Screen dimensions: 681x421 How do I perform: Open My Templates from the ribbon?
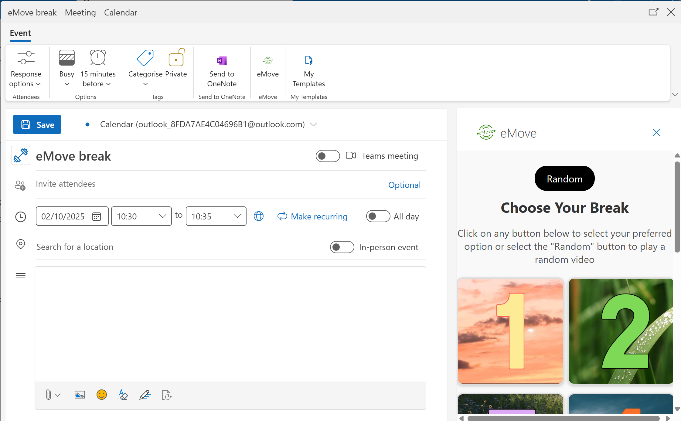(308, 70)
